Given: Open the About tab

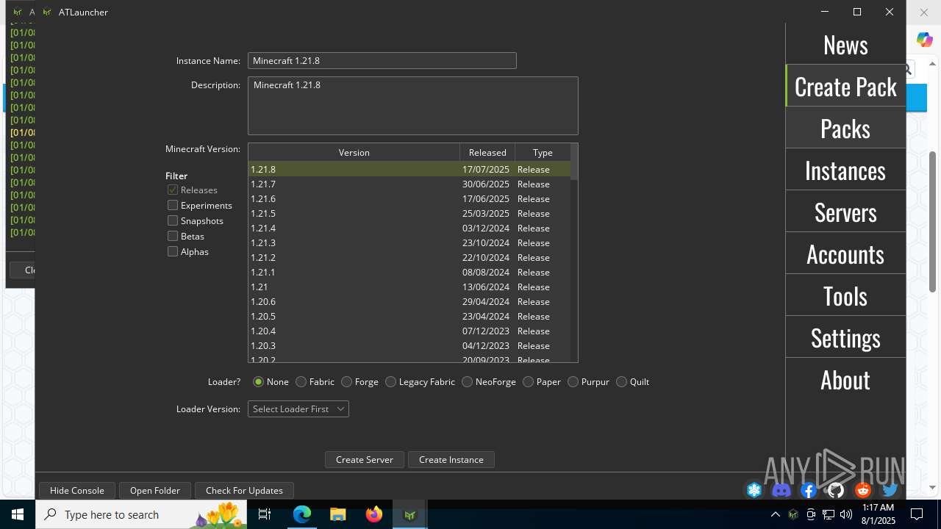Looking at the screenshot, I should click(x=845, y=379).
